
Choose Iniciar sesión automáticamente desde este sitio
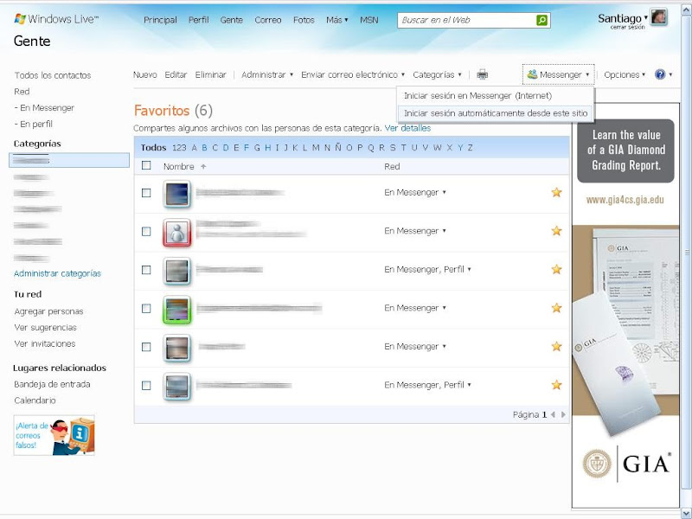495,113
